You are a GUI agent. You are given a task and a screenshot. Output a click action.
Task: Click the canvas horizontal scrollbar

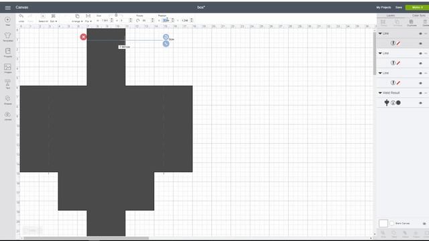point(86,238)
